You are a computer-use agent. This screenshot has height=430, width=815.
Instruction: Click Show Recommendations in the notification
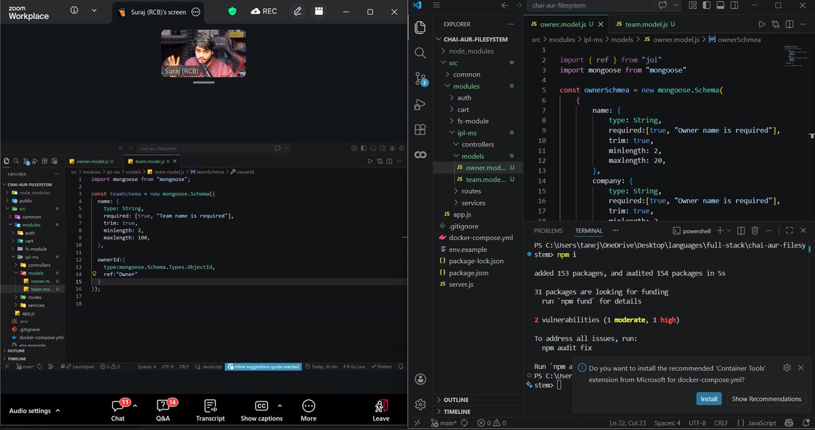point(766,399)
